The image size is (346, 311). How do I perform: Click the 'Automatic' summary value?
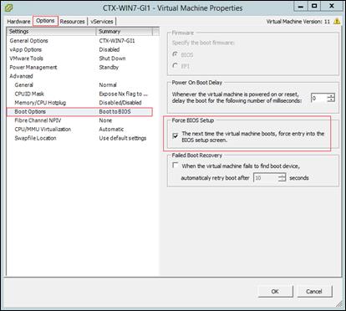[111, 130]
